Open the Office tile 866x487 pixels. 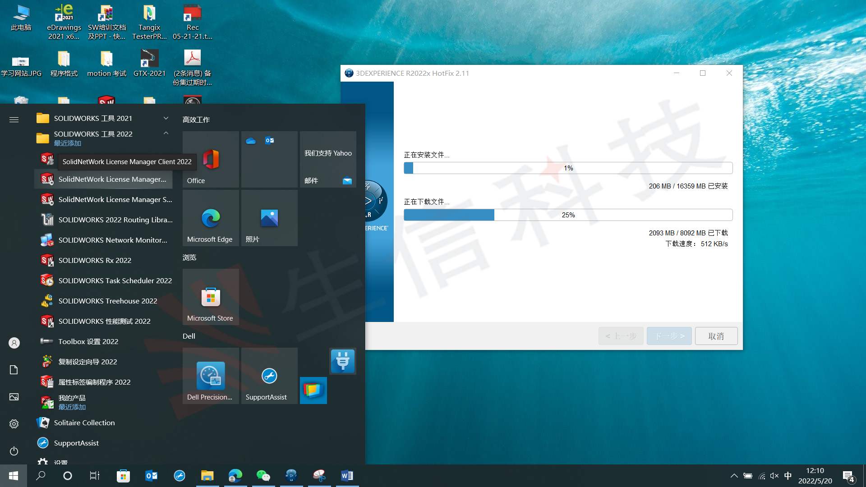tap(211, 159)
